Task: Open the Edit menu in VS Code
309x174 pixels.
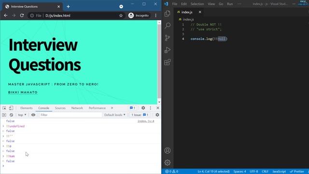Action: pos(183,4)
